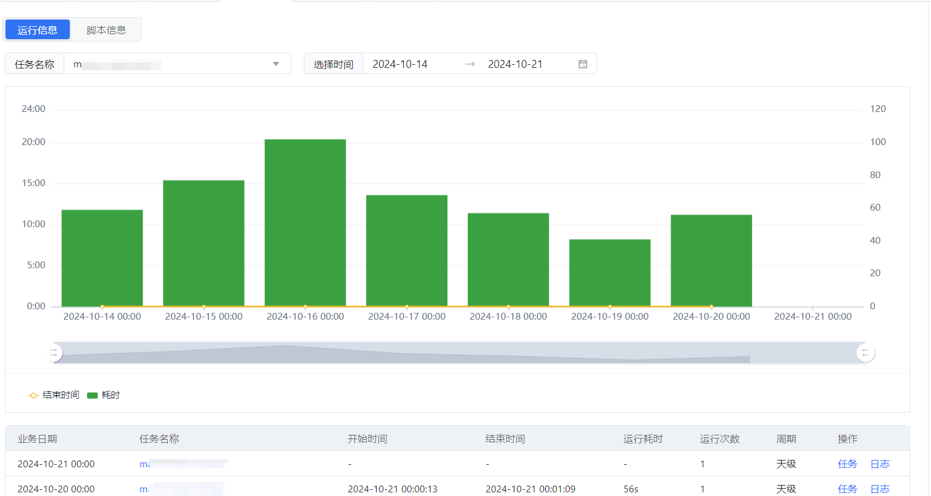931x496 pixels.
Task: Open task name link in 2024-10-21 row
Action: click(x=184, y=464)
